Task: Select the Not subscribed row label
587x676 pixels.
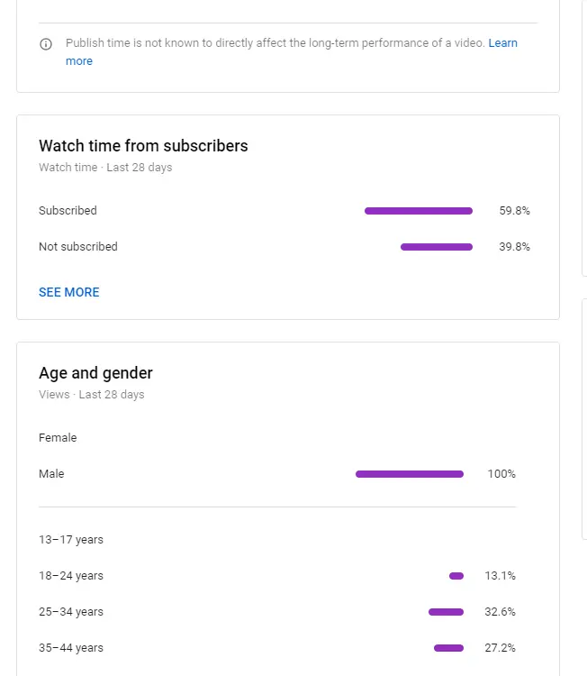Action: (x=78, y=247)
